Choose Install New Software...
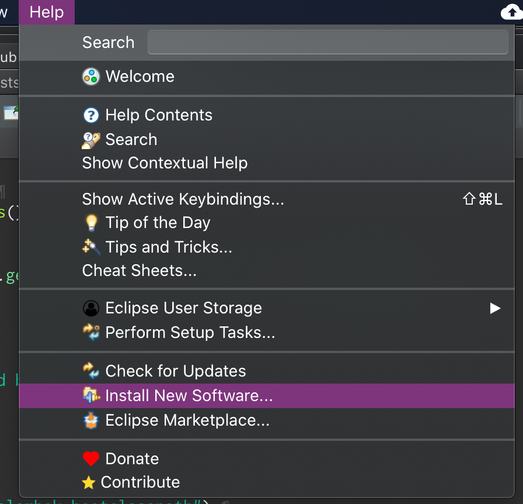This screenshot has height=504, width=523. click(267, 396)
